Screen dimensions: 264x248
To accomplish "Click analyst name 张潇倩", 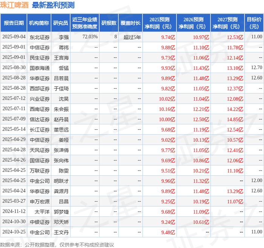I will point(61,150).
